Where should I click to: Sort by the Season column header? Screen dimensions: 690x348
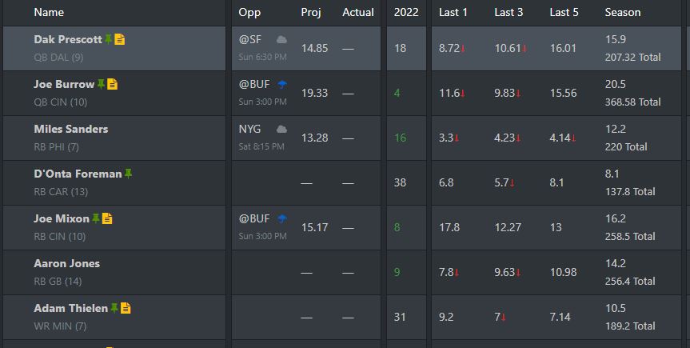point(623,12)
